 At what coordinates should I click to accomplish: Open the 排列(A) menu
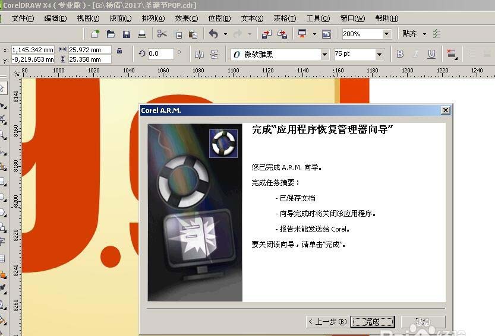pos(153,18)
